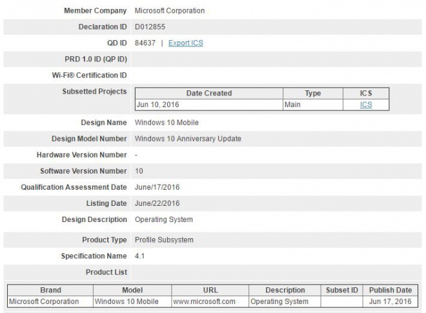This screenshot has width=426, height=313.
Task: Click the Type column header
Action: [x=312, y=94]
